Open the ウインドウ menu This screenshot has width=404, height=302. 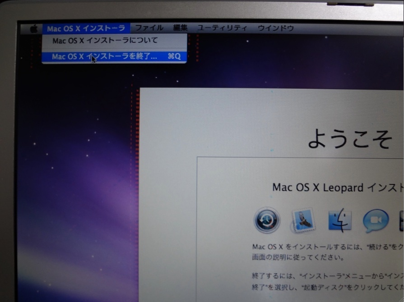point(275,28)
